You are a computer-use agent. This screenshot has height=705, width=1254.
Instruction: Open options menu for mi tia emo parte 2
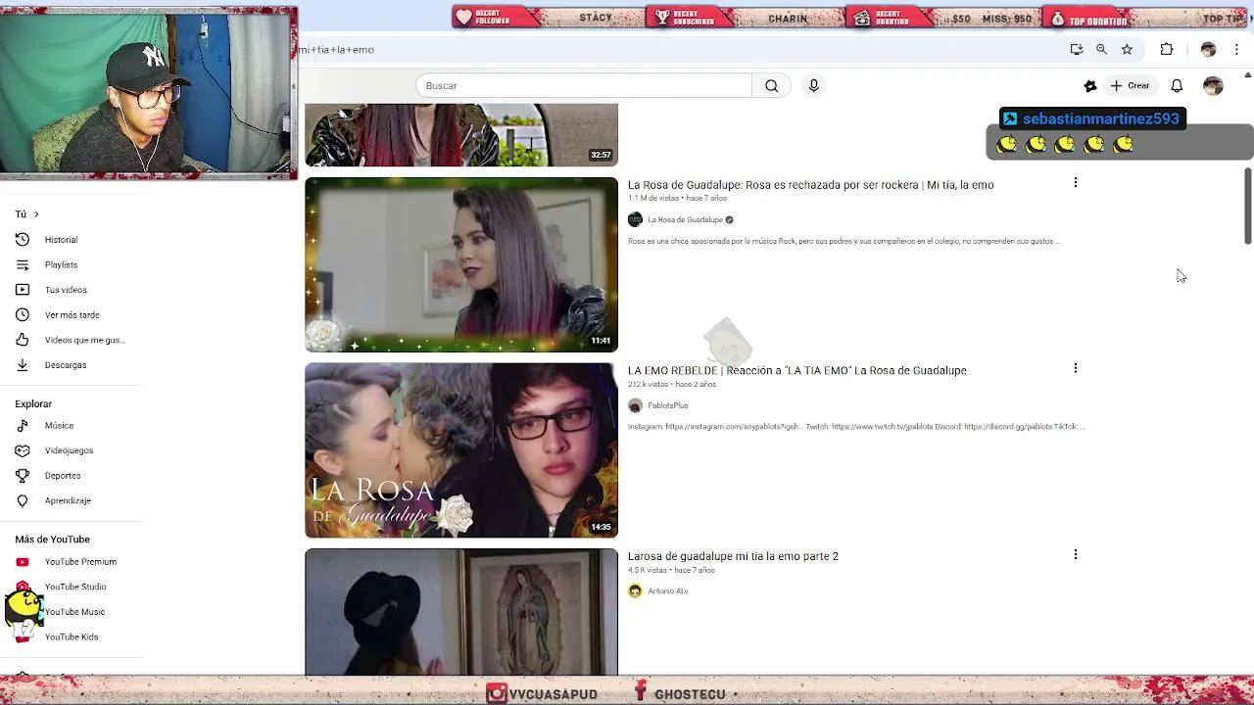tap(1075, 555)
